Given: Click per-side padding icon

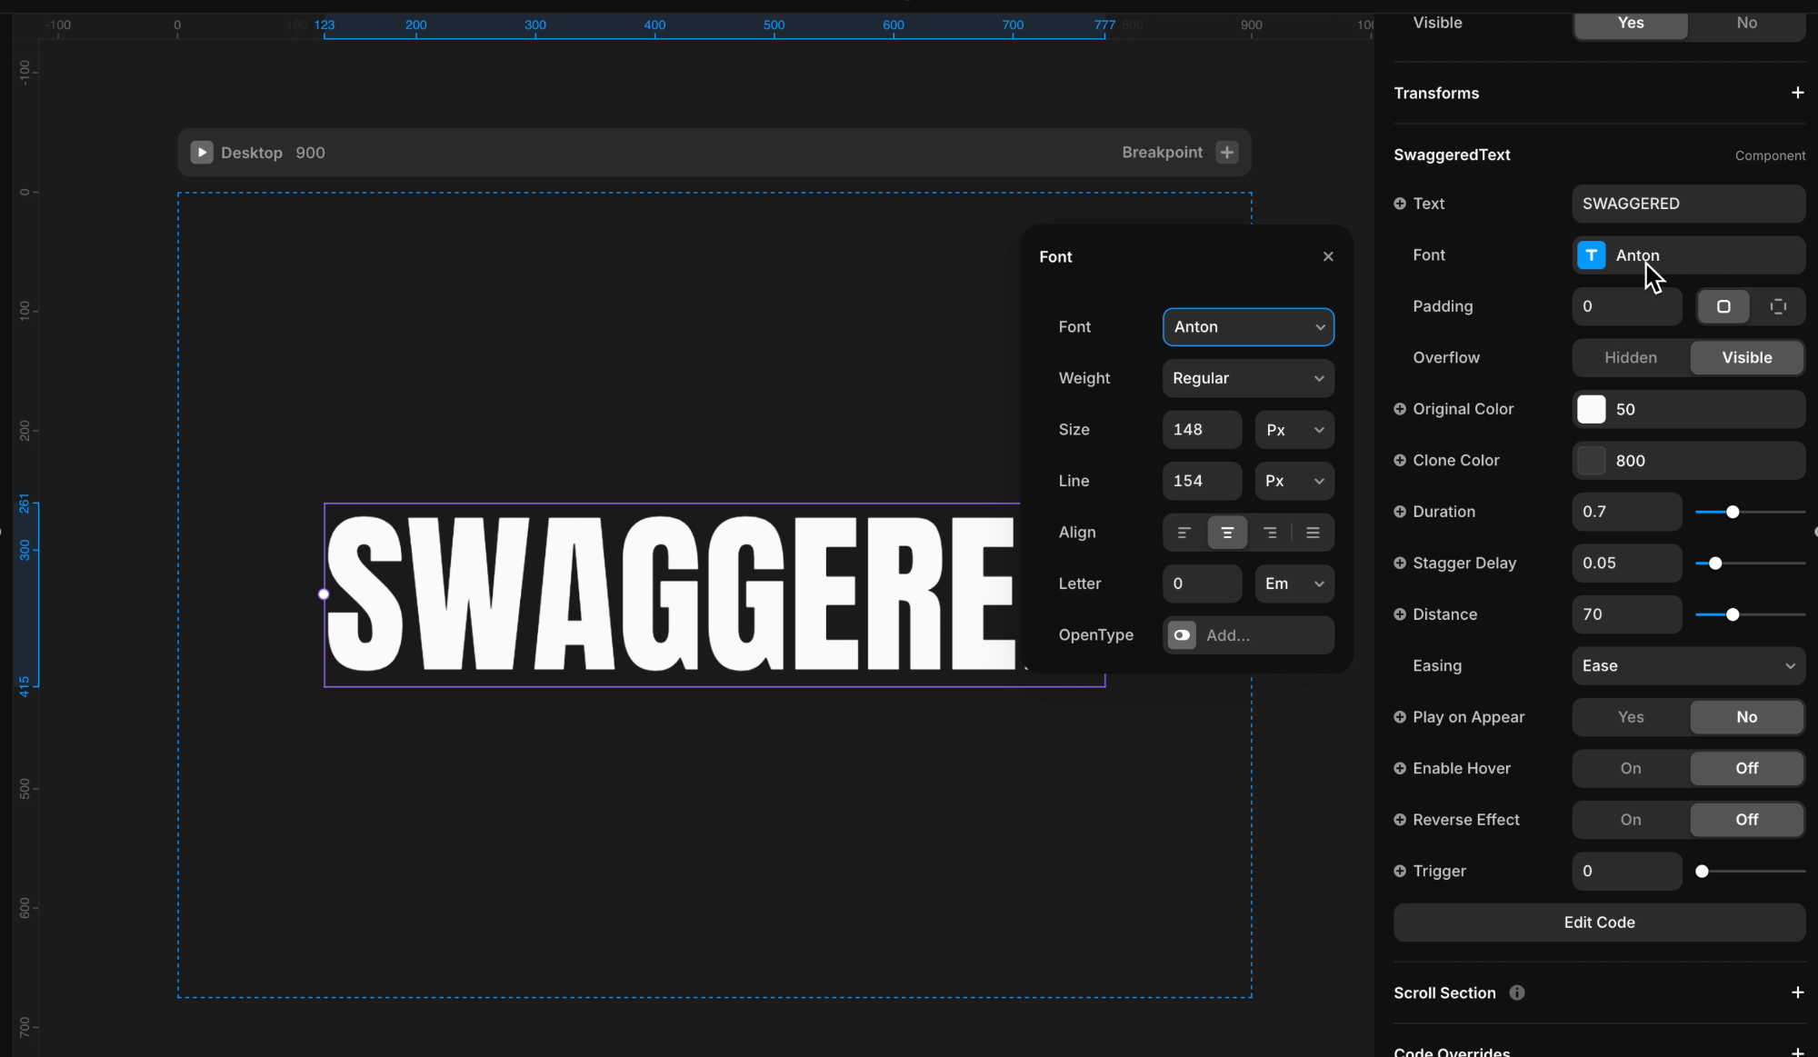Looking at the screenshot, I should coord(1778,306).
